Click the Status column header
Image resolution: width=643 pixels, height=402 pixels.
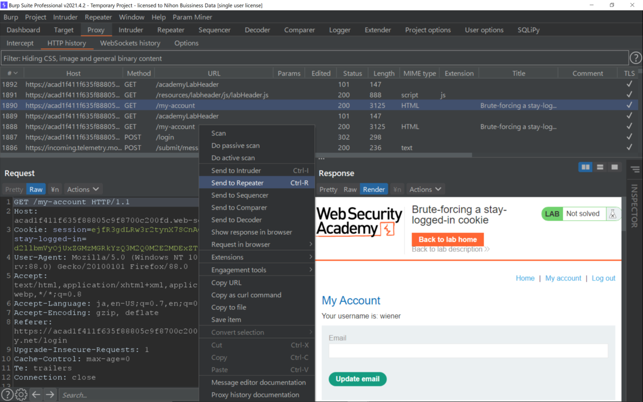pyautogui.click(x=353, y=73)
